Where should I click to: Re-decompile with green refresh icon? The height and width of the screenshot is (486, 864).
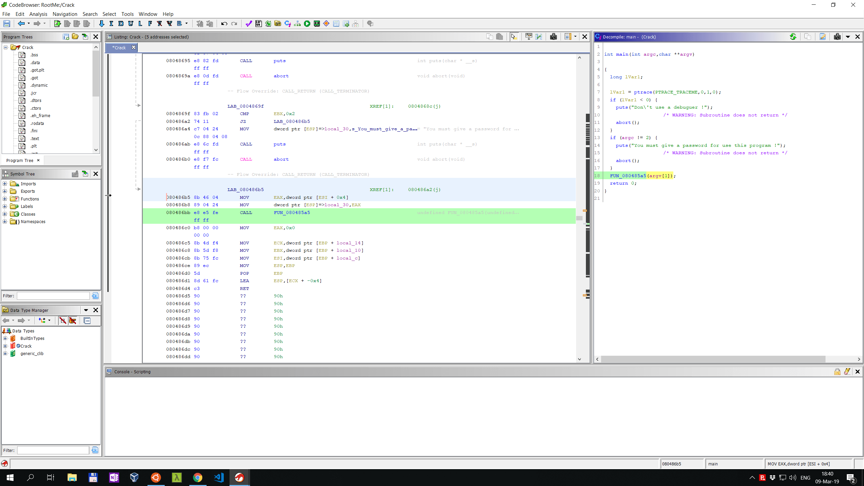pyautogui.click(x=793, y=37)
